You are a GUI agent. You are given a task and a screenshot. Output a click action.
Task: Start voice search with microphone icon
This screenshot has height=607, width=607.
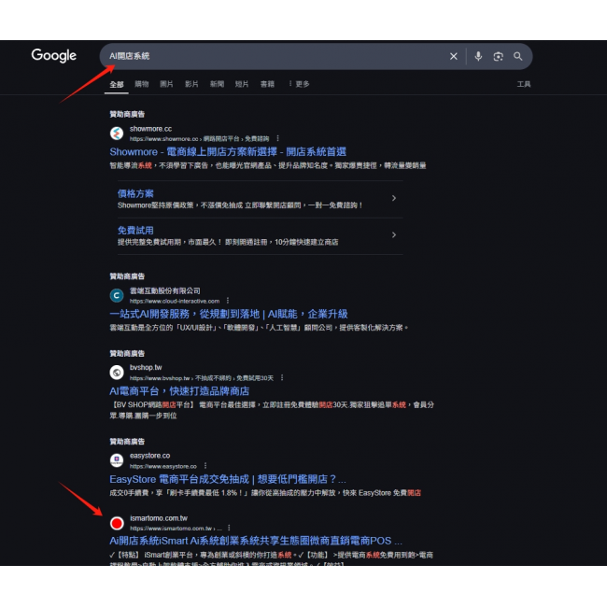[478, 56]
